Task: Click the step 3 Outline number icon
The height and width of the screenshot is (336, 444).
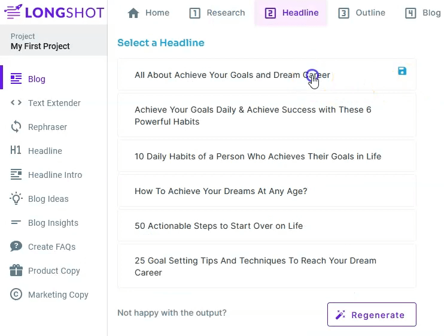Action: 343,13
